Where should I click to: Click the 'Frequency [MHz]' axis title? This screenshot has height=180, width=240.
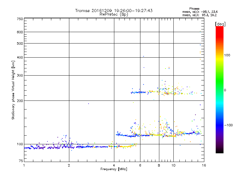[114, 169]
